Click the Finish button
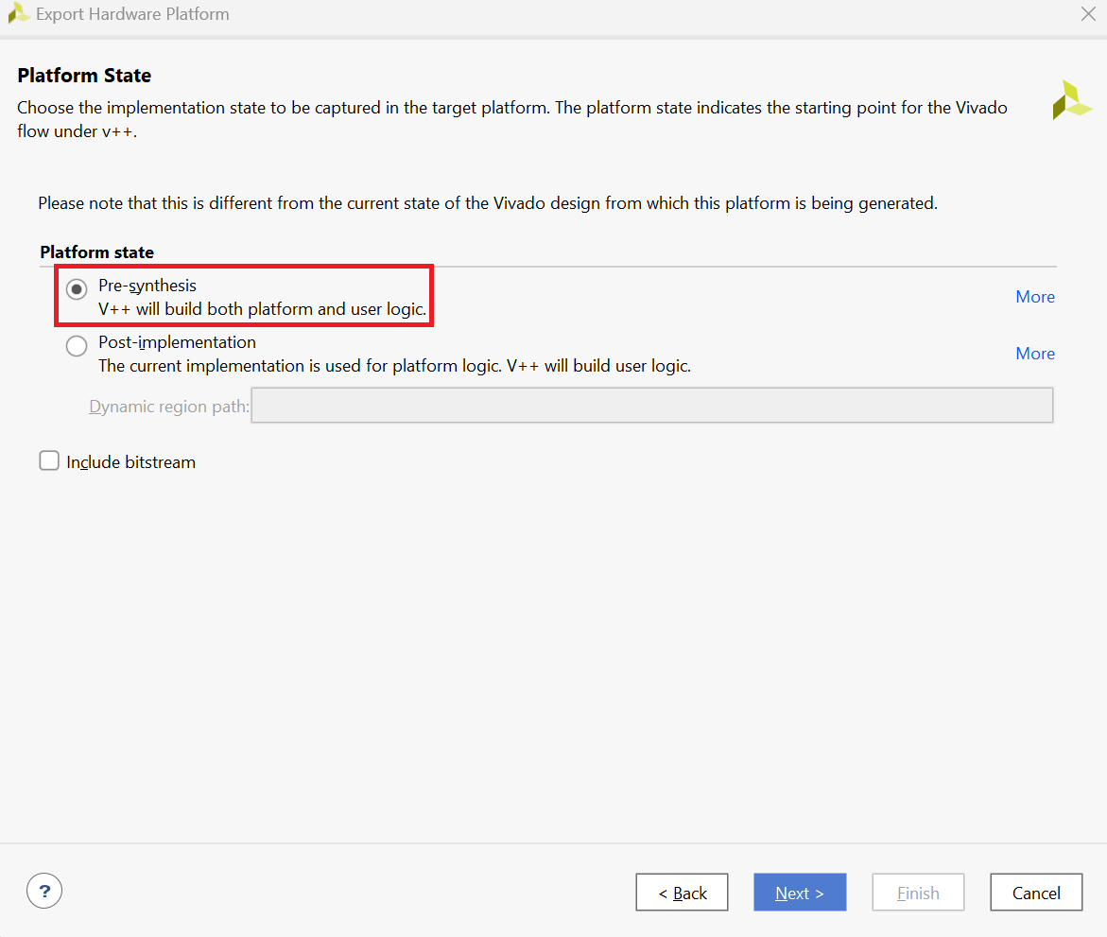 click(918, 893)
